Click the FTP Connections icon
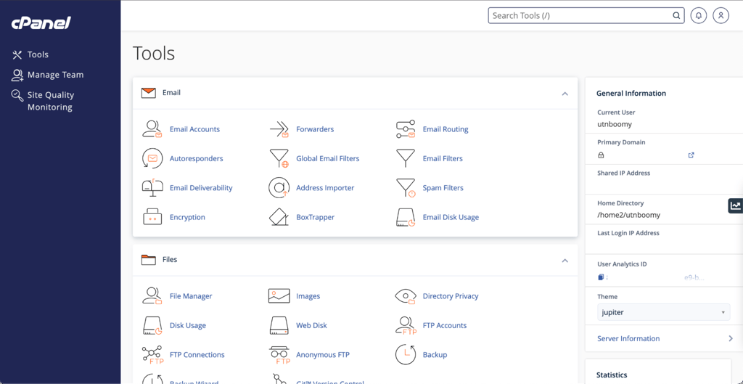Viewport: 743px width, 384px height. [152, 355]
